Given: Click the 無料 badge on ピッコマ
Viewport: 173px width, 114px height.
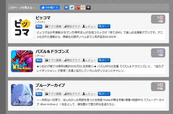Looking at the screenshot, I should click(39, 27).
